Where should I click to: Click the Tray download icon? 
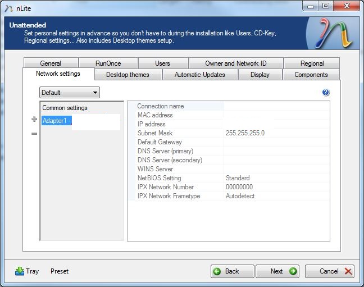[20, 271]
